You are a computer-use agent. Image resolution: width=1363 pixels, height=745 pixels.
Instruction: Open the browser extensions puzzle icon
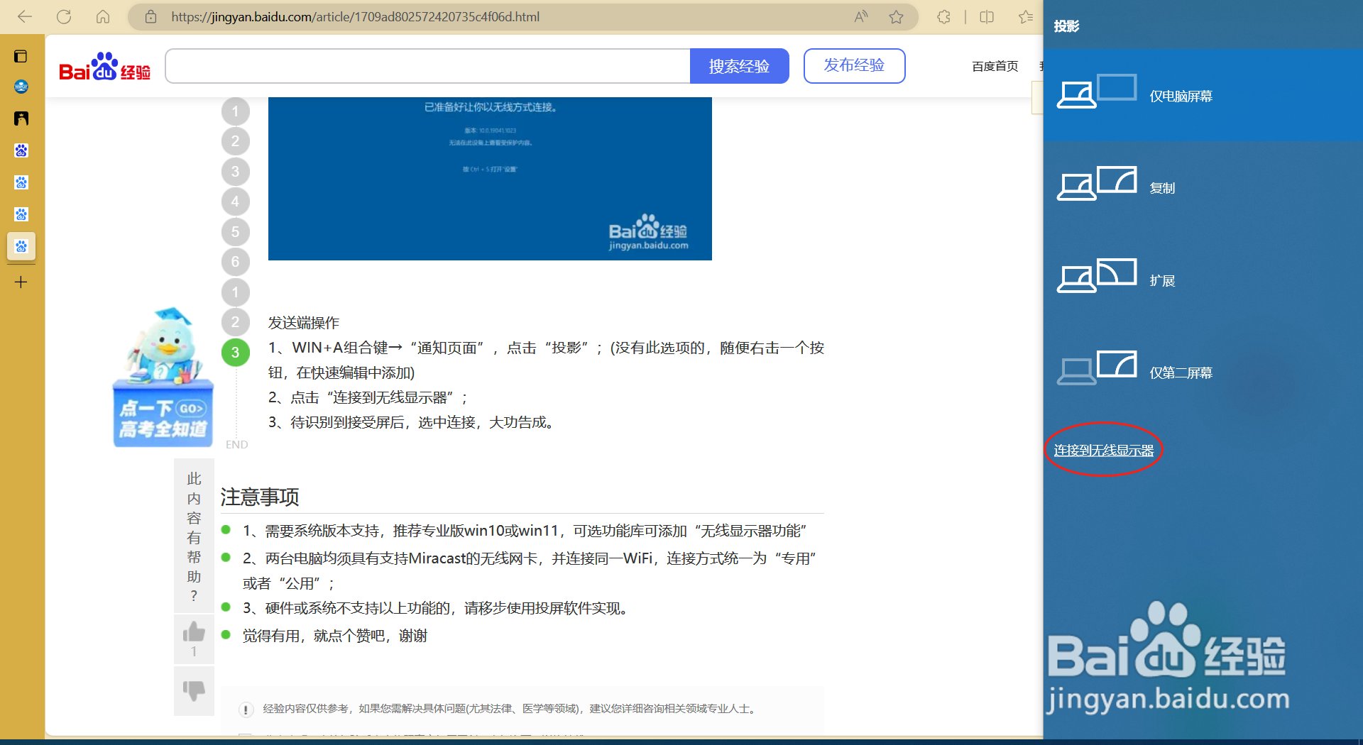(x=943, y=17)
